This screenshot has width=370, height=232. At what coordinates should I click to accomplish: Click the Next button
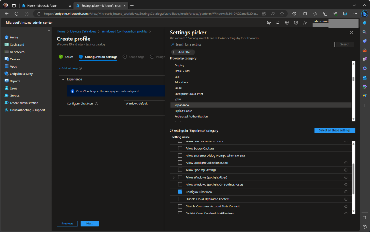point(89,223)
